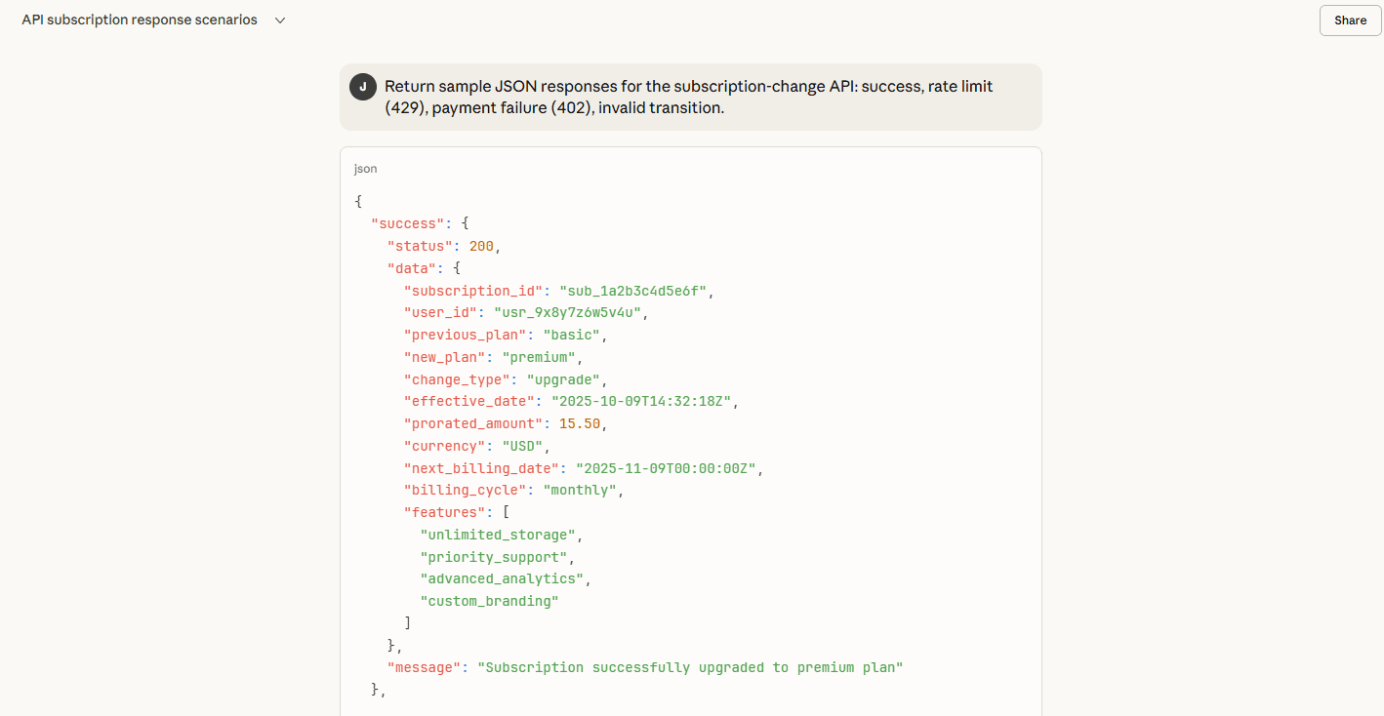Open the conversation title dropdown chevron
Image resolution: width=1384 pixels, height=716 pixels.
pos(279,20)
